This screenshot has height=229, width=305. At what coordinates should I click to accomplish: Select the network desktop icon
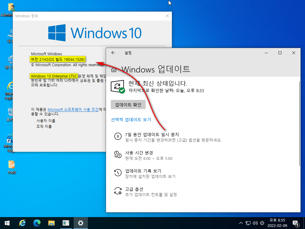[9, 62]
